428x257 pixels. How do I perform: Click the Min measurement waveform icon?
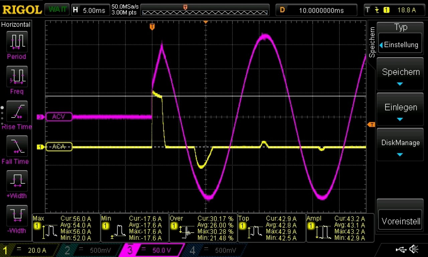coord(119,232)
